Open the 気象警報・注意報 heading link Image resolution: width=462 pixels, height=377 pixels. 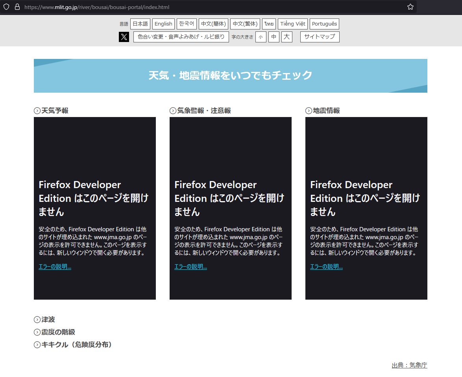tap(204, 111)
